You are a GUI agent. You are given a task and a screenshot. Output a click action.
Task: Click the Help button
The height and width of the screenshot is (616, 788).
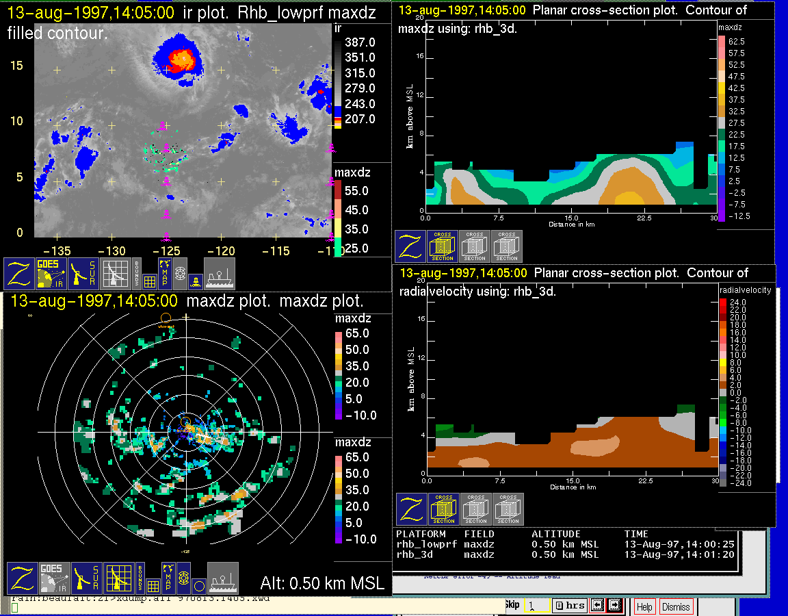[x=644, y=606]
